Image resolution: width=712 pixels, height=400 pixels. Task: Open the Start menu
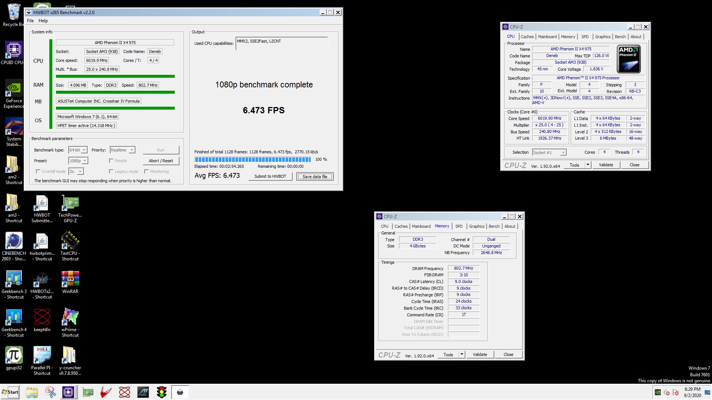[x=10, y=392]
